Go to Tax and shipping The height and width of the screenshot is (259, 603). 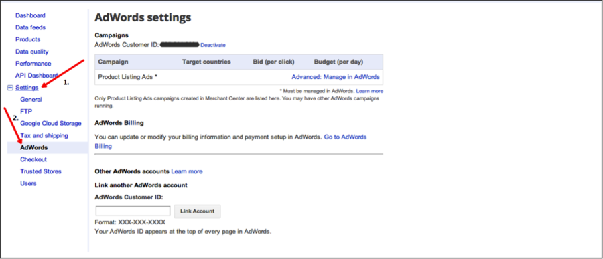point(44,135)
